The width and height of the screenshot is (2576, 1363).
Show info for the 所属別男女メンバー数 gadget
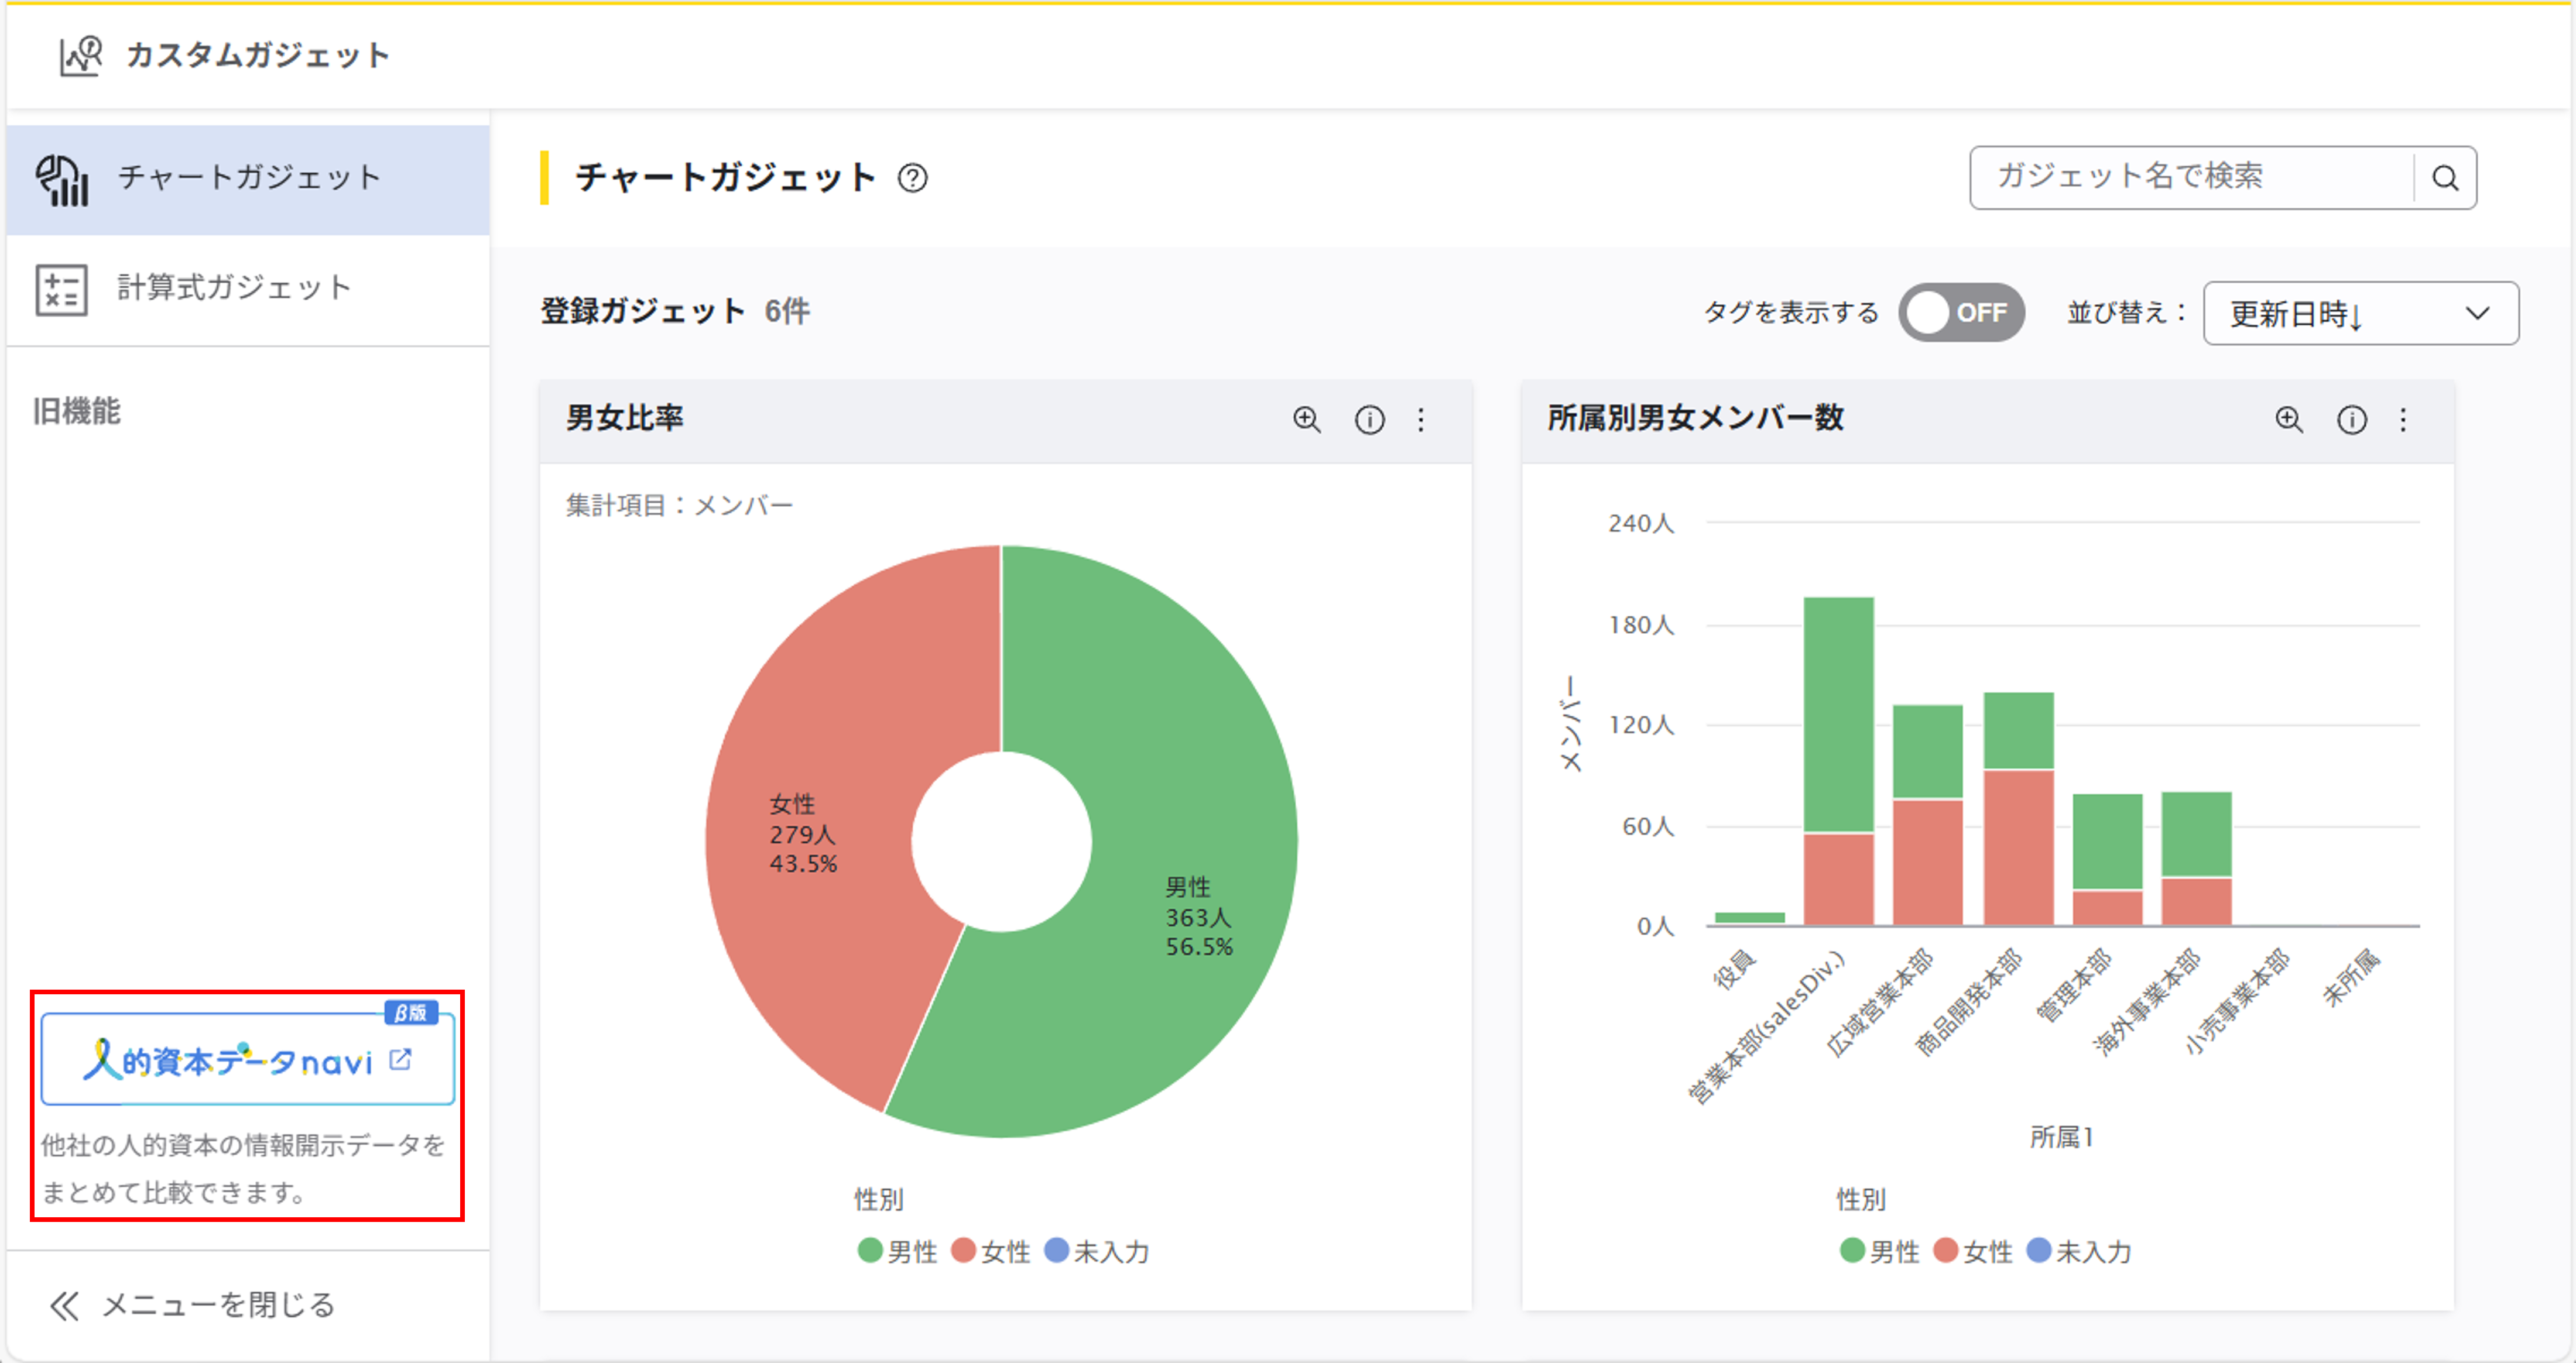tap(2351, 420)
